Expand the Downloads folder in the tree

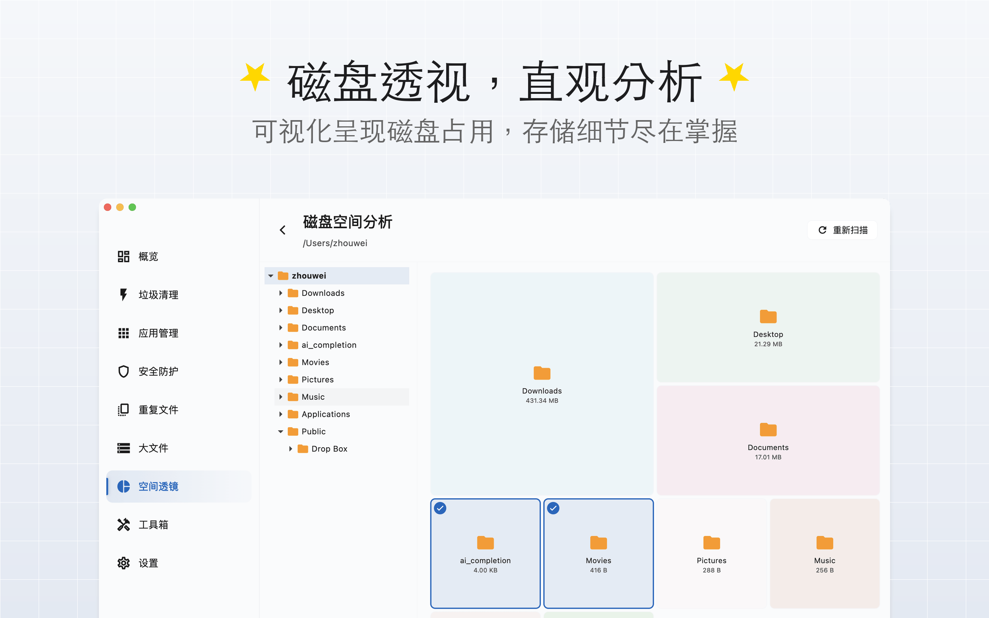coord(281,293)
